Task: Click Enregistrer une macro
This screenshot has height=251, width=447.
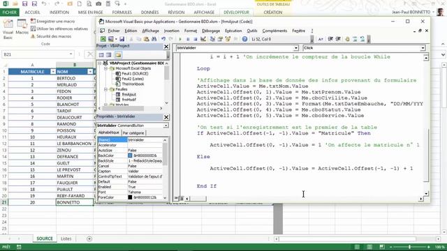Action: [52, 22]
